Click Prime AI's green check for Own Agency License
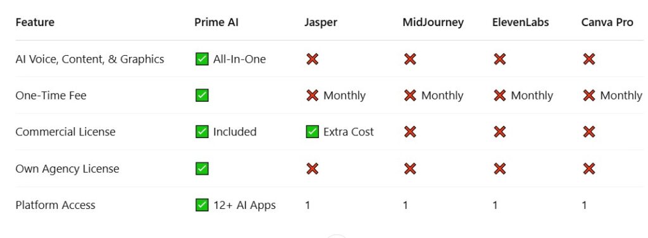The height and width of the screenshot is (238, 648). pyautogui.click(x=202, y=168)
